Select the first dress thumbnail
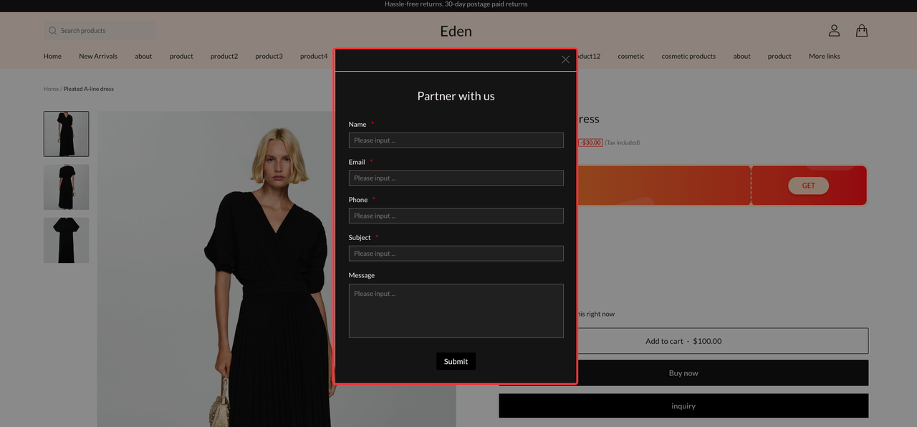 pyautogui.click(x=66, y=134)
